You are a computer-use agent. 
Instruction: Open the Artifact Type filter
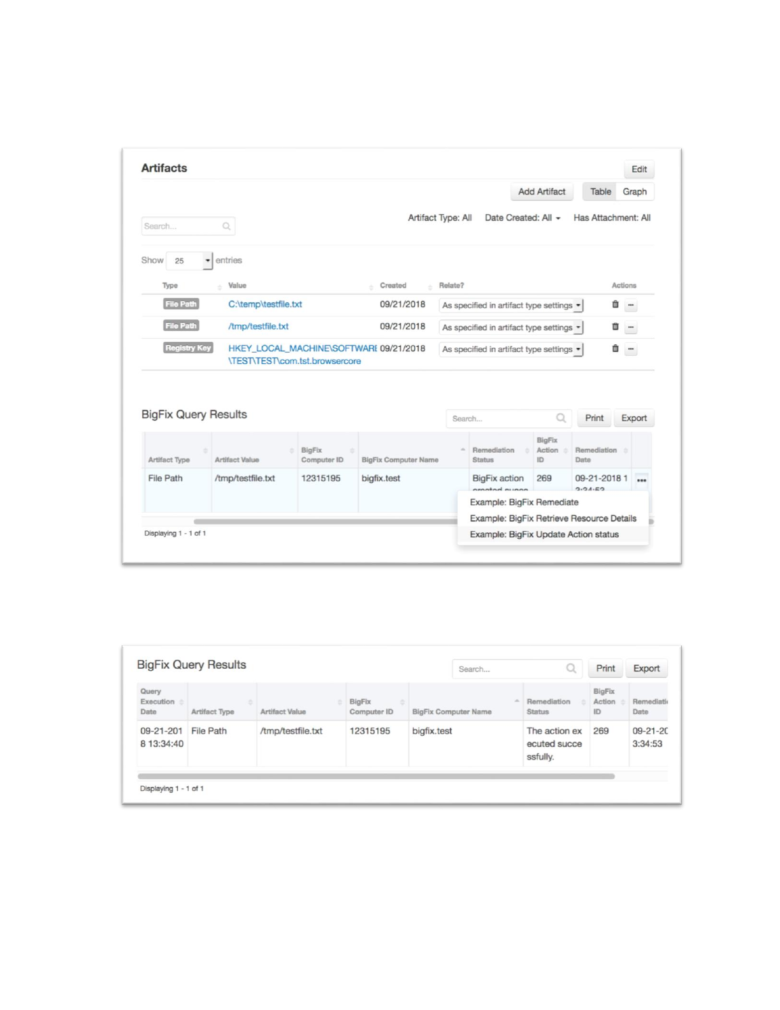(x=440, y=217)
